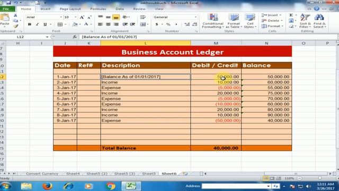The height and width of the screenshot is (191, 339).
Task: Switch to the Formulas tab
Action: click(x=98, y=9)
